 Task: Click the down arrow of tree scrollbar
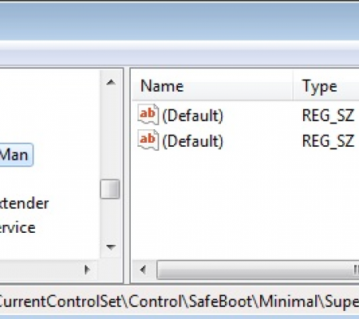pos(111,247)
